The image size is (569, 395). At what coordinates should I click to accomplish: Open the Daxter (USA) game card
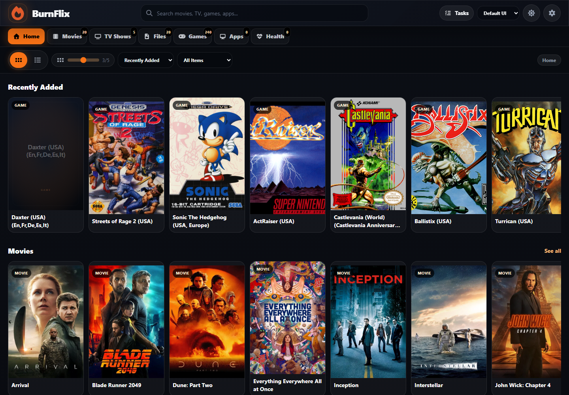pyautogui.click(x=46, y=165)
